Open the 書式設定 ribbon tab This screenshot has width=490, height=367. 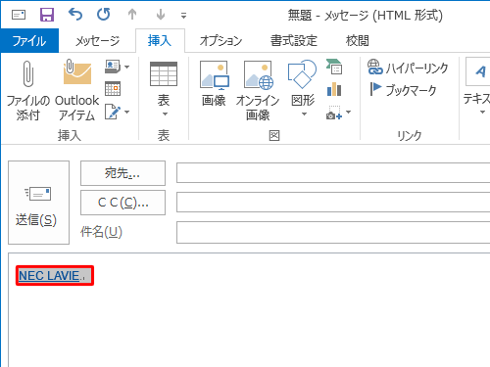click(x=294, y=41)
